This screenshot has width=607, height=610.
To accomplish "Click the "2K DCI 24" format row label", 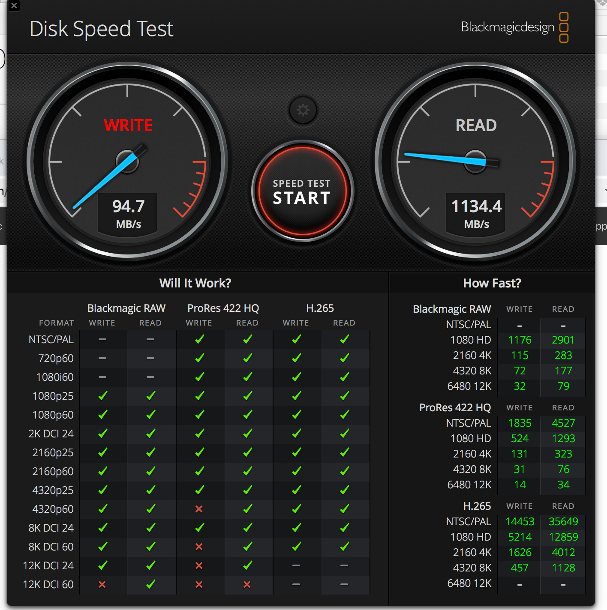I will 51,434.
